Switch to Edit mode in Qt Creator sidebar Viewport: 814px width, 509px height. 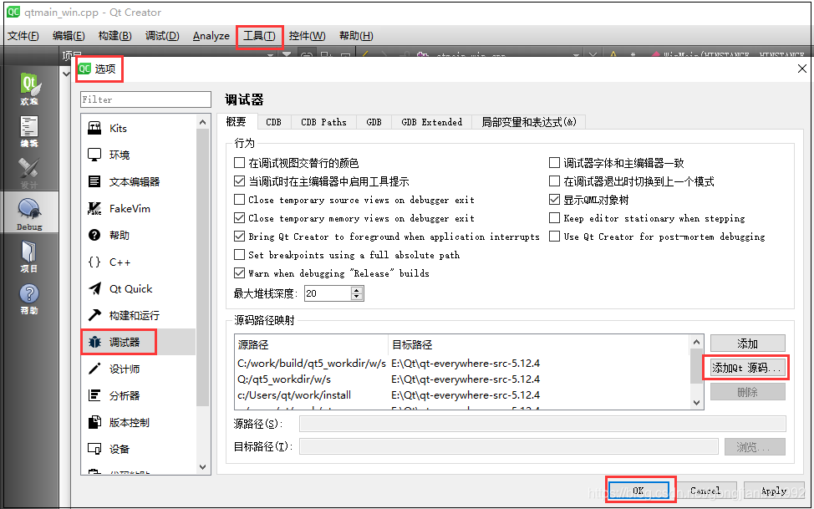[x=29, y=131]
